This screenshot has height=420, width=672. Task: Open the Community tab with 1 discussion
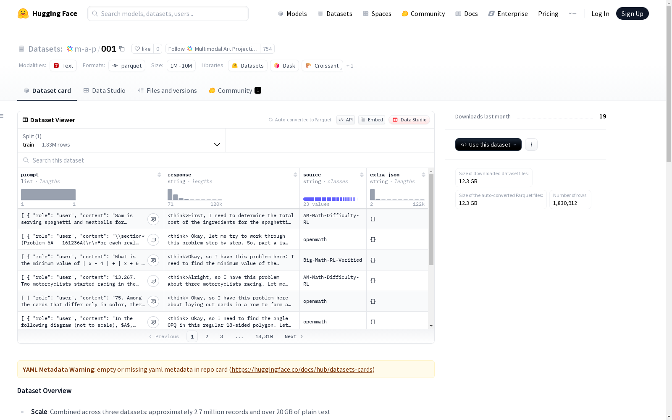[235, 90]
